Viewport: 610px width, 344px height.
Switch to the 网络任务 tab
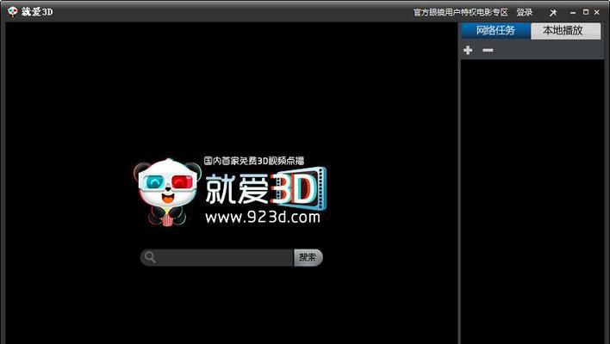(495, 31)
